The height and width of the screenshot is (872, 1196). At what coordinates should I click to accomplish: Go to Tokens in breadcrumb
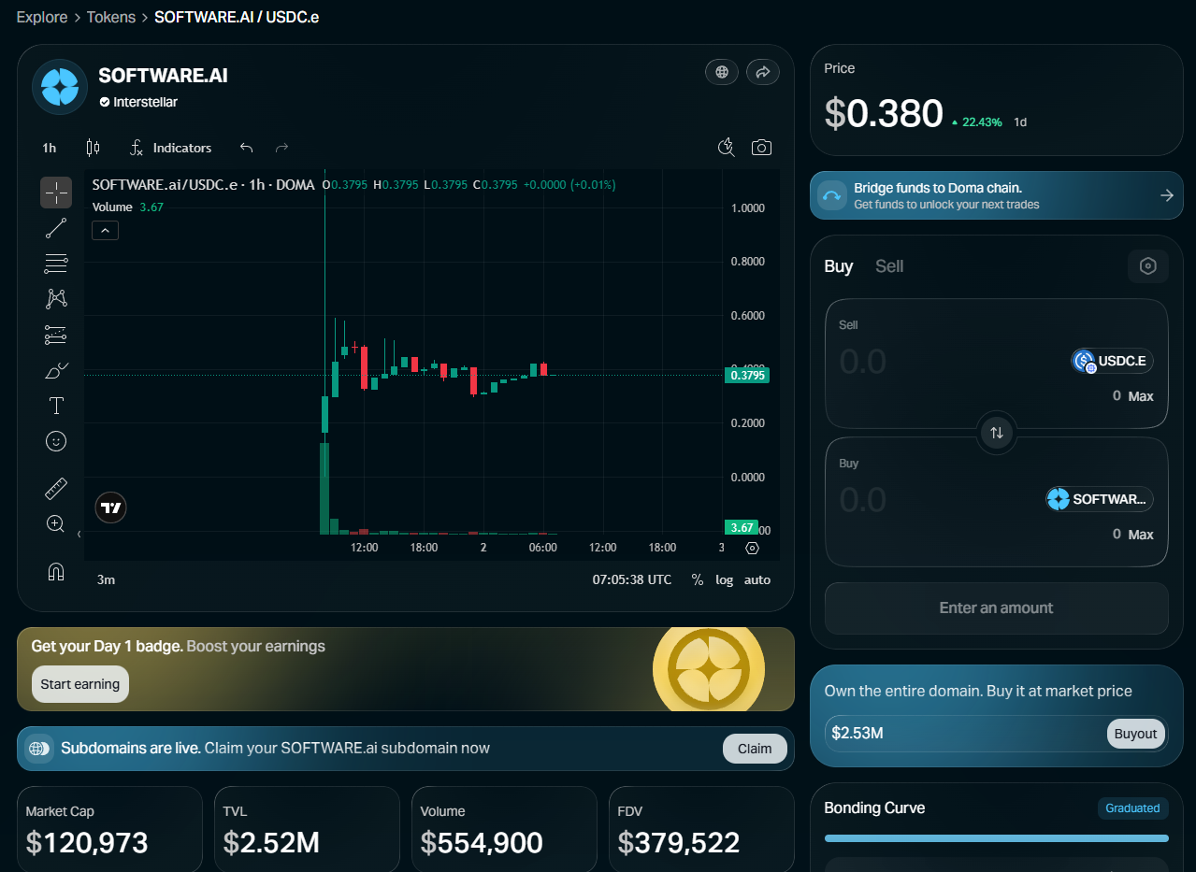110,17
